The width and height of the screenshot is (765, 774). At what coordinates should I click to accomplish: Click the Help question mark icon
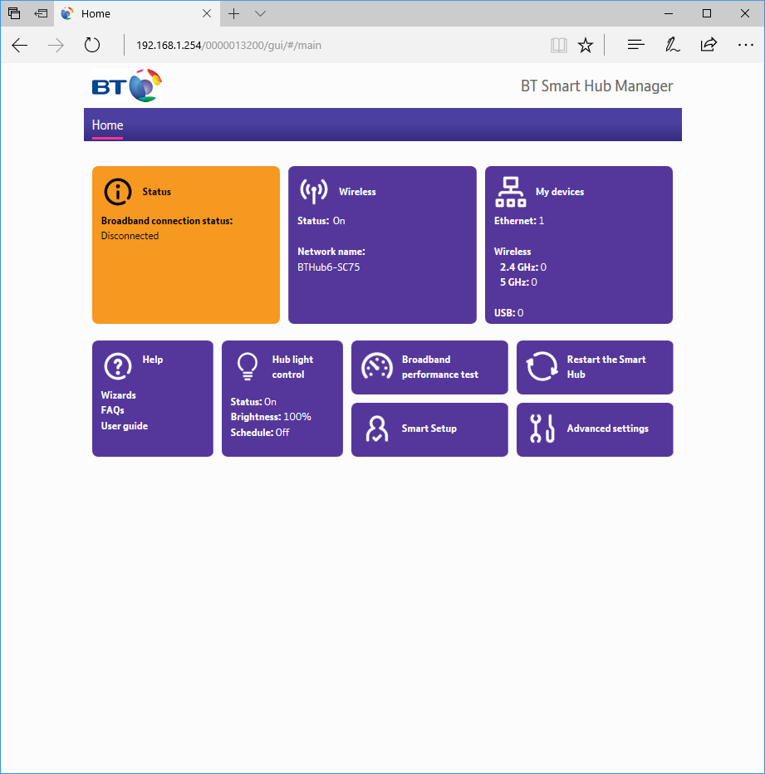118,366
